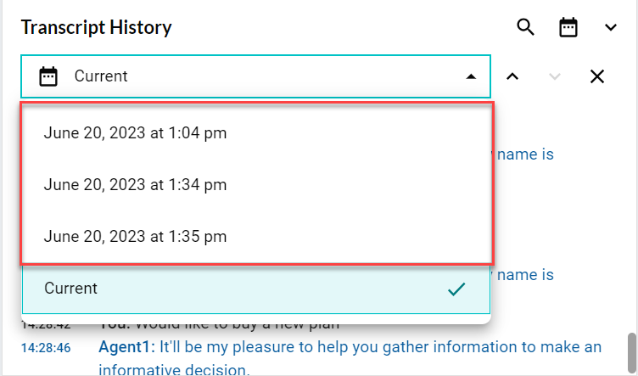638x376 pixels.
Task: Click the search icon in Transcript History
Action: (x=526, y=27)
